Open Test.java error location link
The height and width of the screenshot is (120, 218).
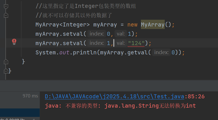click(115, 96)
